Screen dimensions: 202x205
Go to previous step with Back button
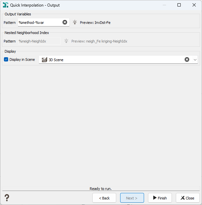[104, 198]
